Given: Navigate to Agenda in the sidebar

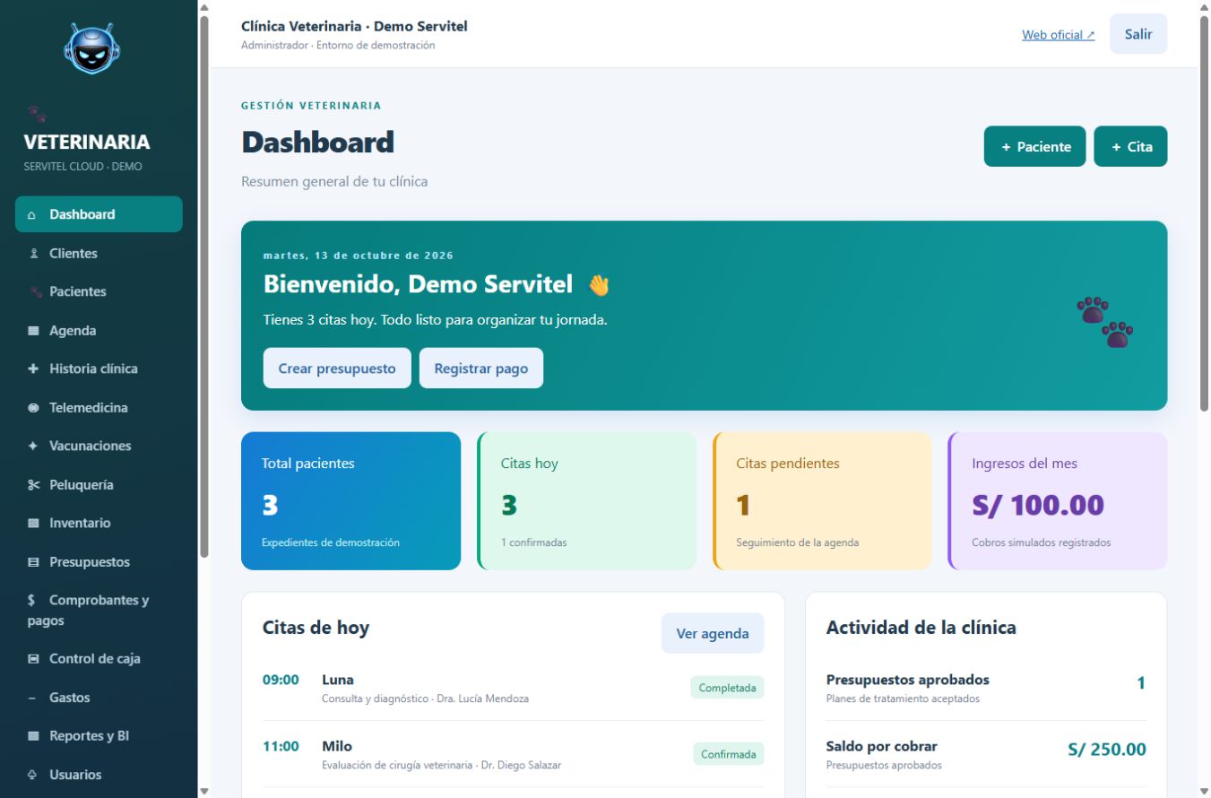Looking at the screenshot, I should click(x=99, y=331).
